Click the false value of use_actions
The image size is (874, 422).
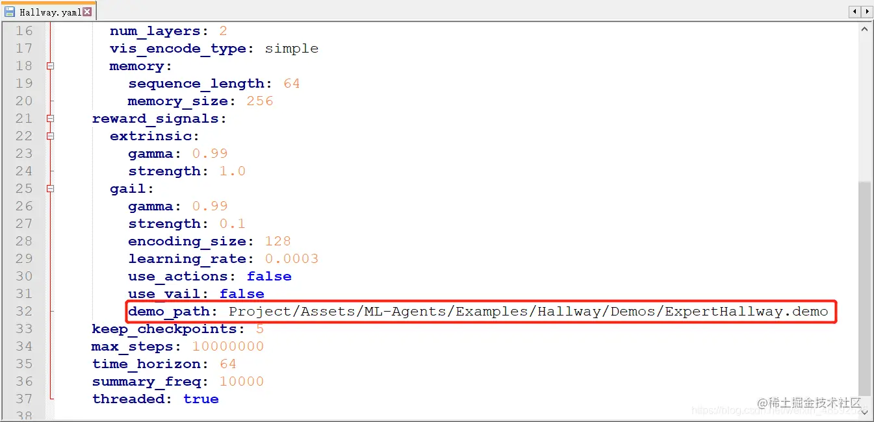pos(269,277)
